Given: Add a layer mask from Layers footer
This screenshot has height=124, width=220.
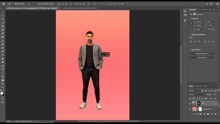Looking at the screenshot, I should point(200,114).
